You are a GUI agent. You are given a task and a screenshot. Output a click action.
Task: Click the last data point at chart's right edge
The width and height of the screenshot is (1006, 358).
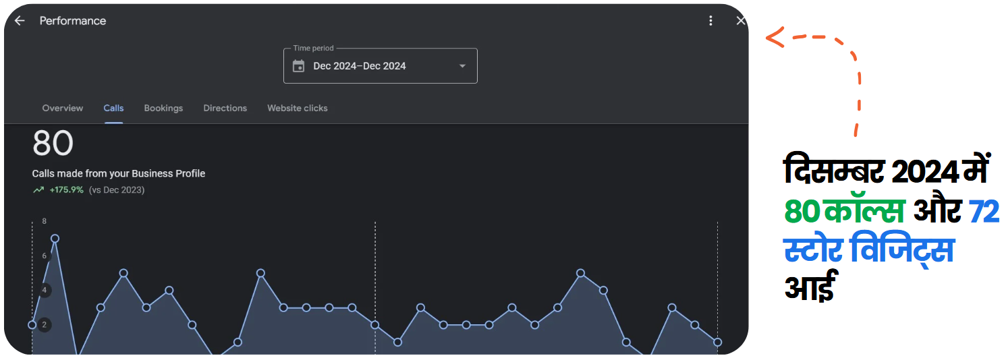coord(717,342)
